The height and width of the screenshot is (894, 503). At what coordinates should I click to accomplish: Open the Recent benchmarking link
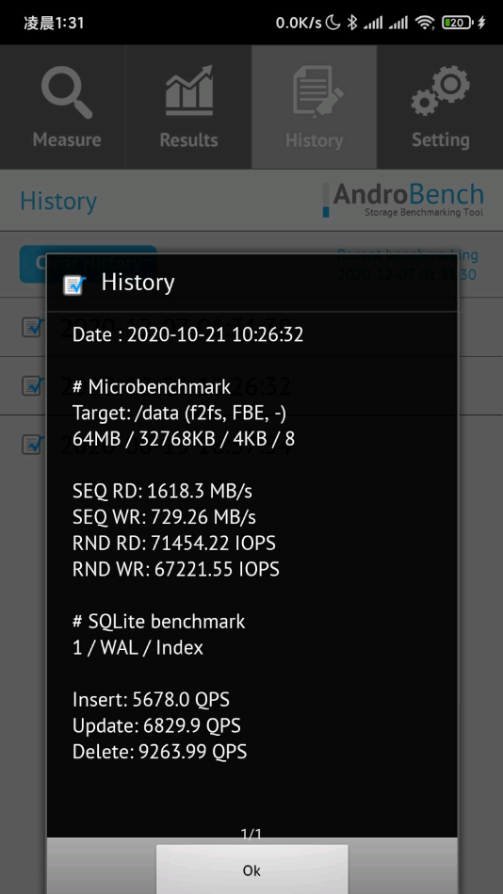click(407, 265)
